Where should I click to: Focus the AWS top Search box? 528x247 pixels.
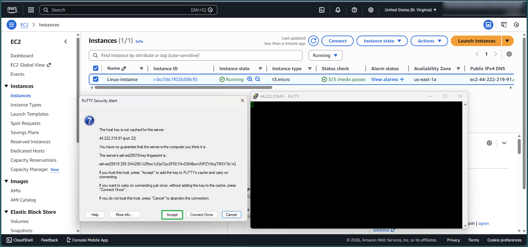pyautogui.click(x=128, y=10)
